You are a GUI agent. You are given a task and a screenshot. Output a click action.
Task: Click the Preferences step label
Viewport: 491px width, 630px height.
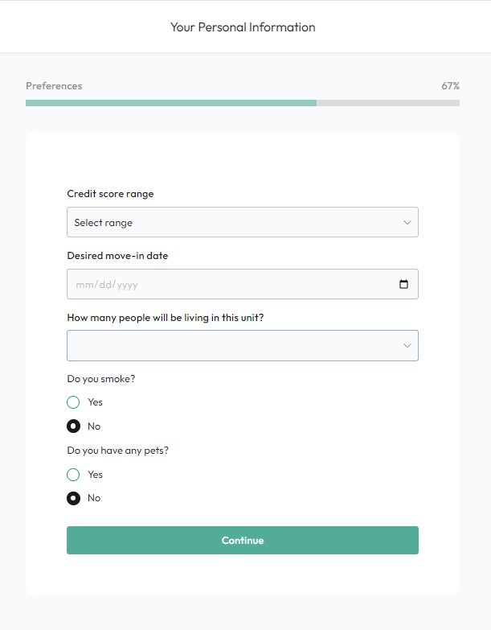point(54,86)
